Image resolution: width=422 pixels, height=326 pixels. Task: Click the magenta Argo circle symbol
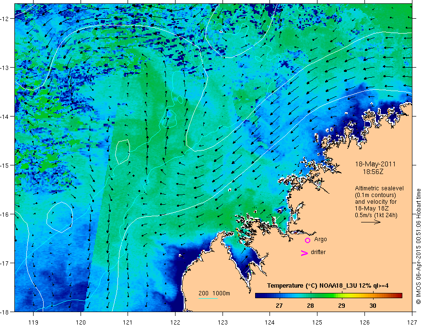pyautogui.click(x=307, y=240)
